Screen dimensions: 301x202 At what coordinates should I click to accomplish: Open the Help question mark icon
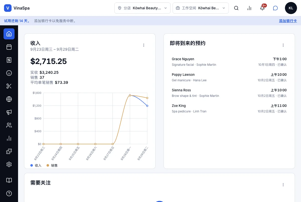pyautogui.click(x=9, y=193)
